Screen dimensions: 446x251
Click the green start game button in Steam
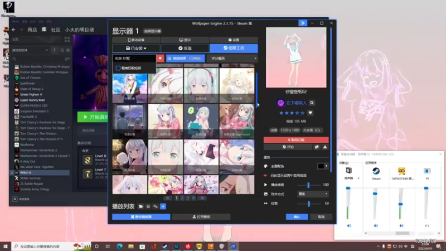(93, 117)
